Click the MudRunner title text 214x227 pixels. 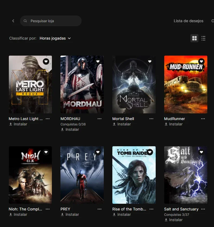(174, 119)
